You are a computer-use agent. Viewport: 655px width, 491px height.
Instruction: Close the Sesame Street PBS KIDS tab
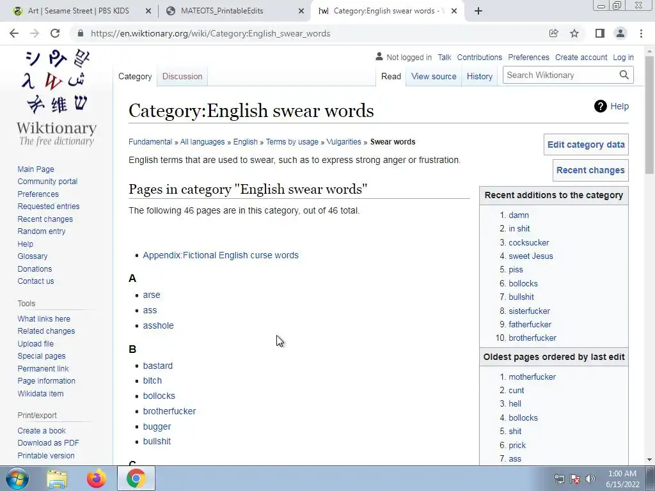[148, 12]
